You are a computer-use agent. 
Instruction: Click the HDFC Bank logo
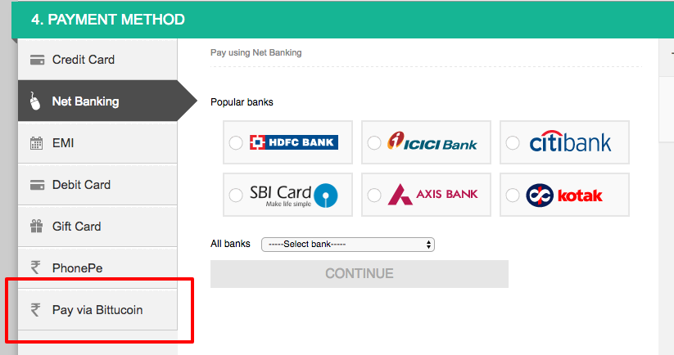click(294, 142)
